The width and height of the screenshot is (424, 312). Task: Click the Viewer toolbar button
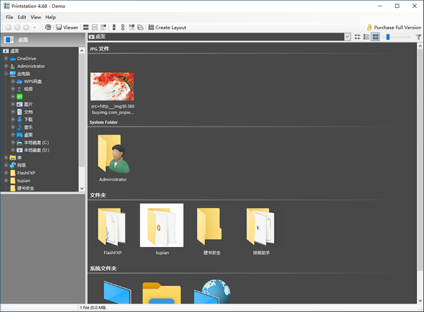(x=67, y=28)
